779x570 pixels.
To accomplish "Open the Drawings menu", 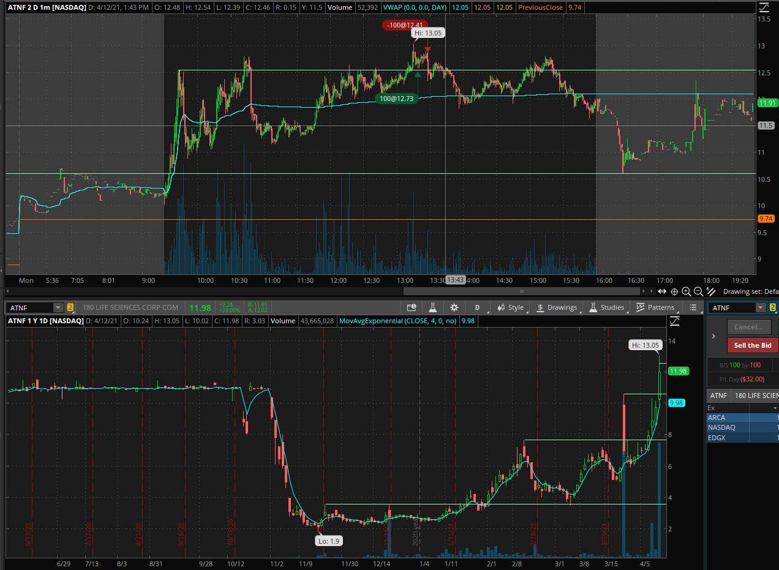I will coord(557,307).
